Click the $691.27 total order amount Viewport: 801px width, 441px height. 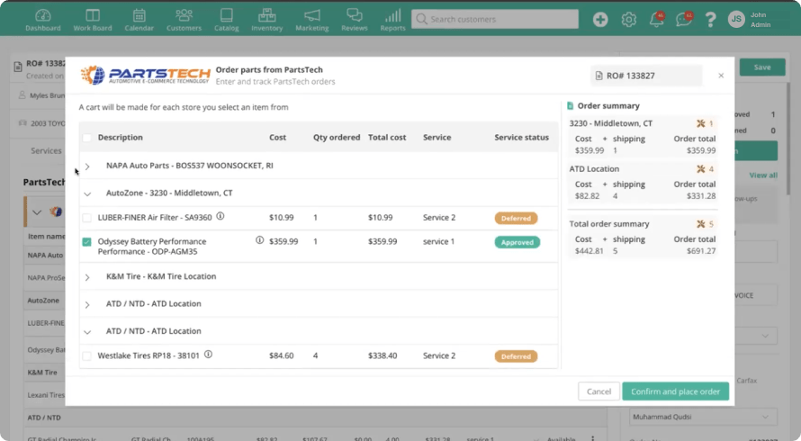(x=701, y=251)
